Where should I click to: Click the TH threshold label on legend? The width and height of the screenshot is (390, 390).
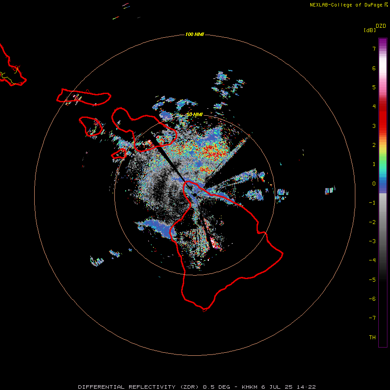372,338
